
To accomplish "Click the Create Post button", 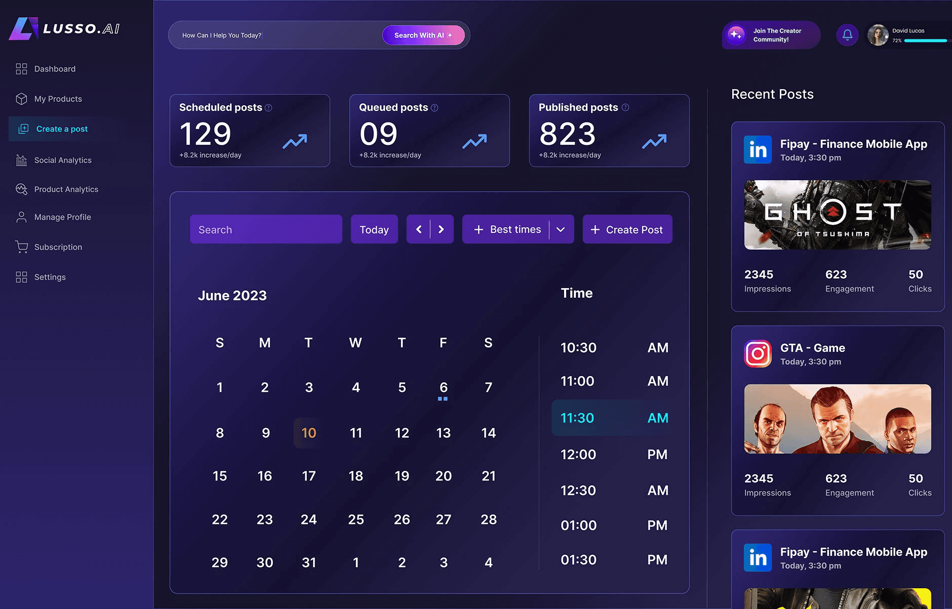I will tap(627, 229).
